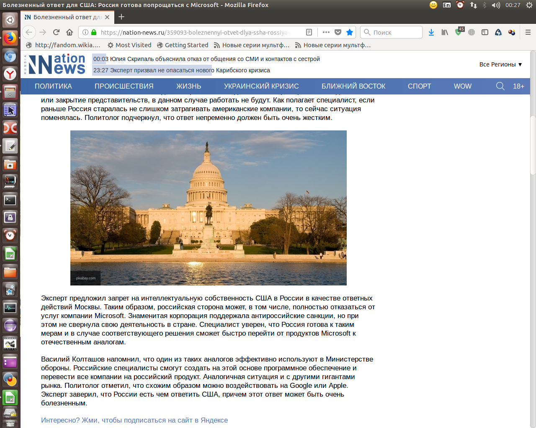The width and height of the screenshot is (536, 428).
Task: Open the Library bookshelf icon
Action: click(445, 32)
